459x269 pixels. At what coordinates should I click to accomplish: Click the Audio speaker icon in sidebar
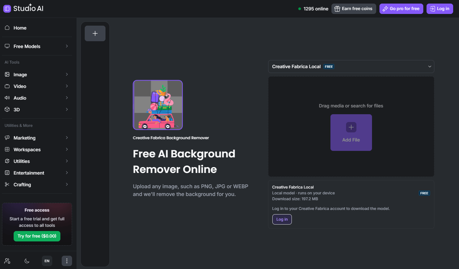tap(7, 98)
